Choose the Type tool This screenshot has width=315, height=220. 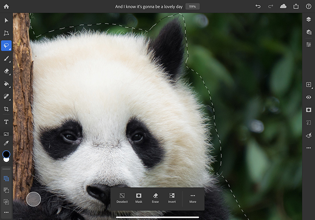tap(6, 121)
